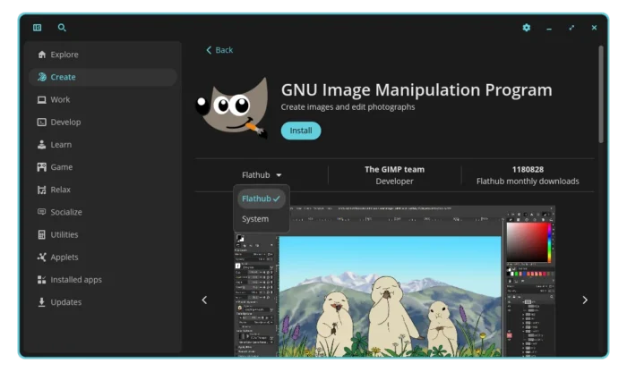Click the Updates download icon
This screenshot has width=627, height=372.
pyautogui.click(x=41, y=302)
